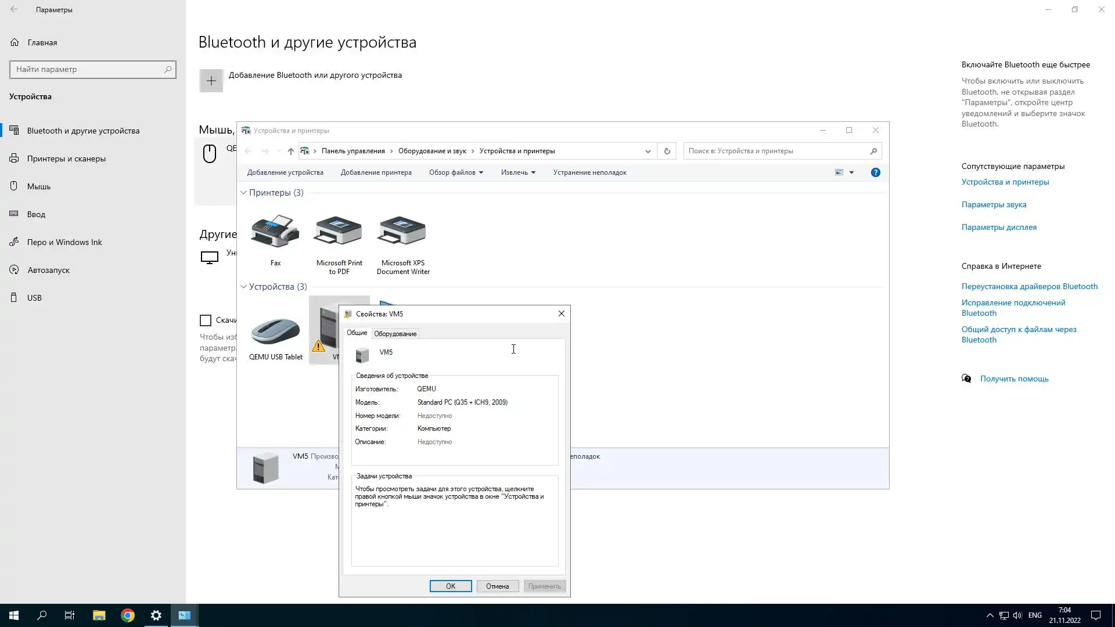Viewport: 1115px width, 627px height.
Task: Click the Найти параметр search field
Action: point(87,70)
